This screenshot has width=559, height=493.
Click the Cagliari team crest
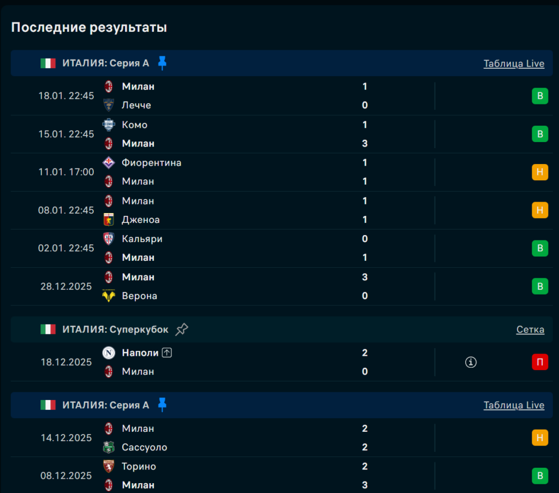point(109,239)
